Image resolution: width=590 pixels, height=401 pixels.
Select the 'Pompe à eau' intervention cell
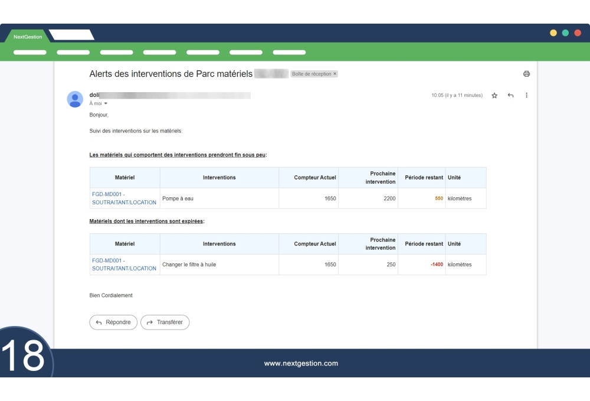178,198
